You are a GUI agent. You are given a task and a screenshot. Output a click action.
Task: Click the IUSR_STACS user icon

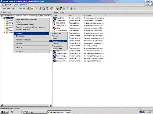[x=54, y=23]
